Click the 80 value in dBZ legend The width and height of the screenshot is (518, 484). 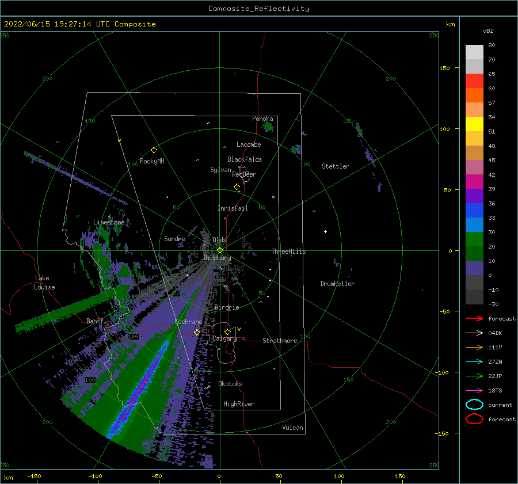[492, 45]
